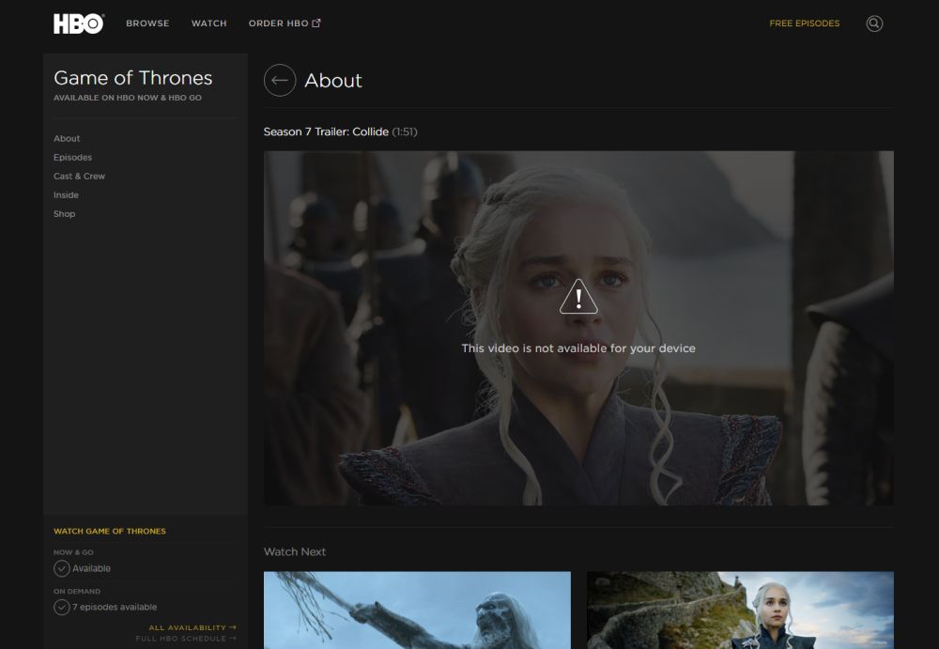Go back using the circled arrow
Image resolution: width=939 pixels, height=649 pixels.
coord(280,80)
